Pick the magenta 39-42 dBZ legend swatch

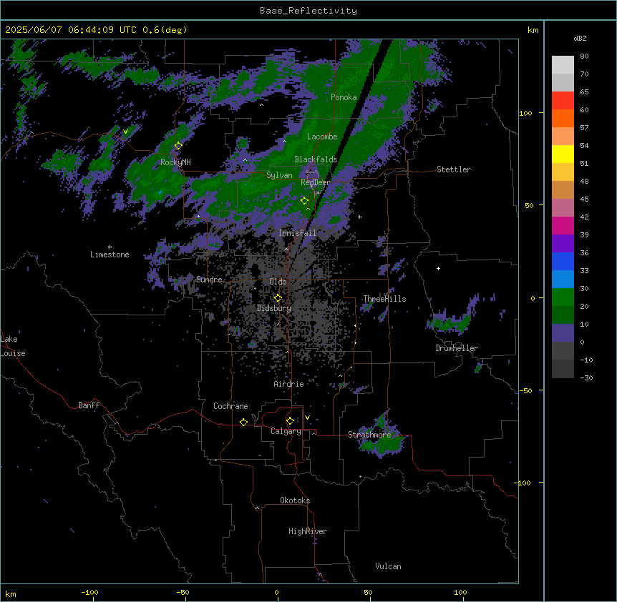pyautogui.click(x=563, y=226)
